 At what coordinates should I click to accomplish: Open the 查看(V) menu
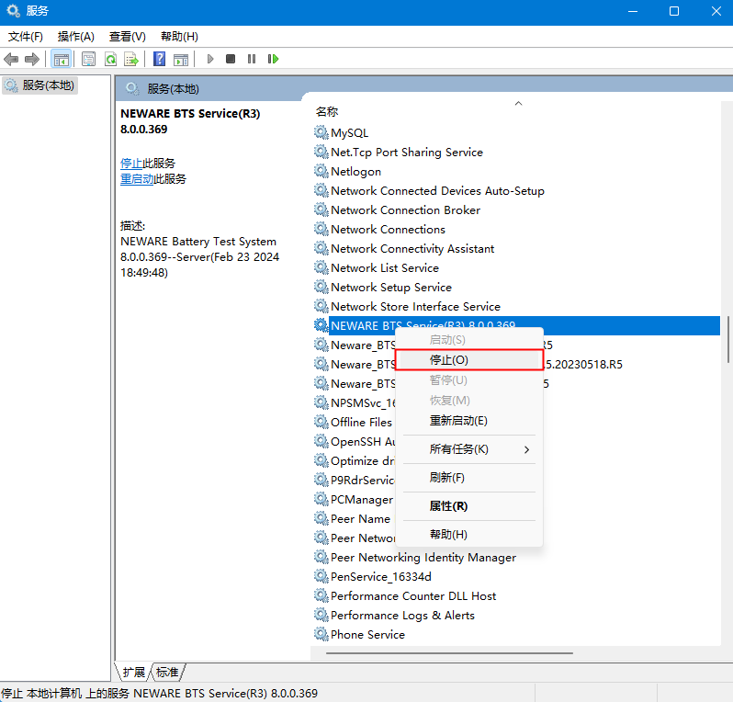[127, 37]
